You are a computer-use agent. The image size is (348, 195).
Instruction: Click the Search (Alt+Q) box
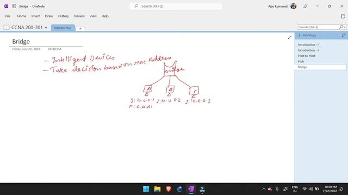tap(176, 6)
